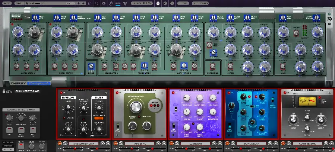Solo the Envelope Filter effect slot
The width and height of the screenshot is (335, 152).
[66, 143]
